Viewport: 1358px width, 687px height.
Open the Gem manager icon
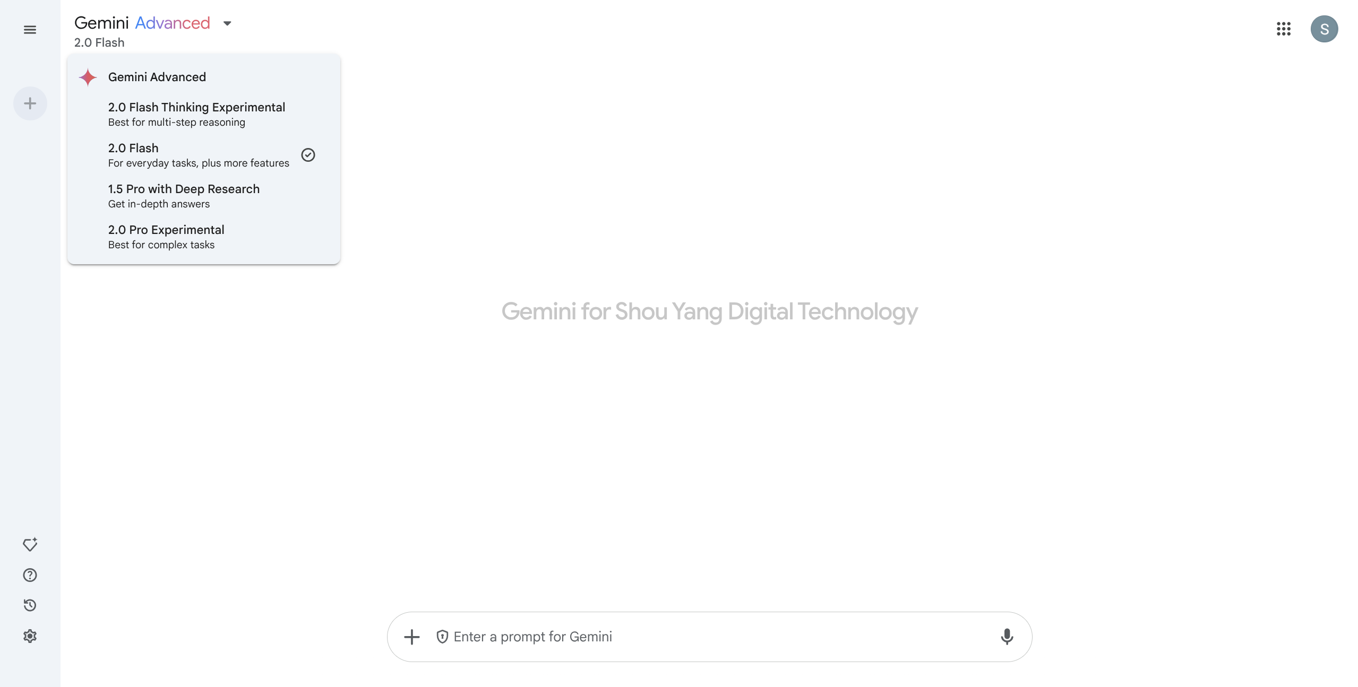coord(30,545)
